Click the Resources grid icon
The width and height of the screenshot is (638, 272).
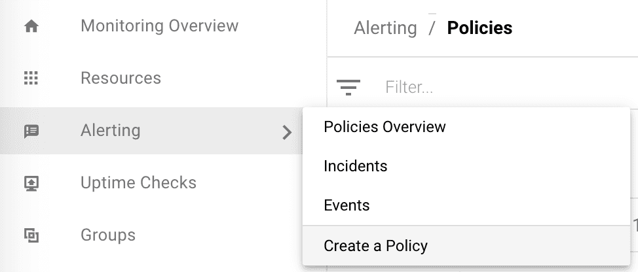click(x=31, y=78)
